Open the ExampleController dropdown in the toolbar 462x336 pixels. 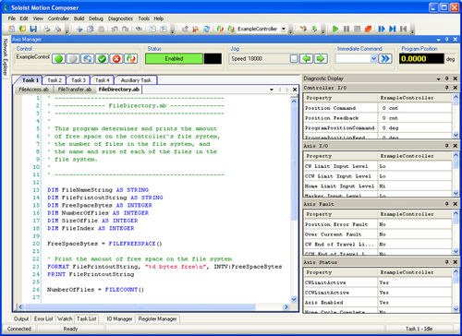coord(284,29)
